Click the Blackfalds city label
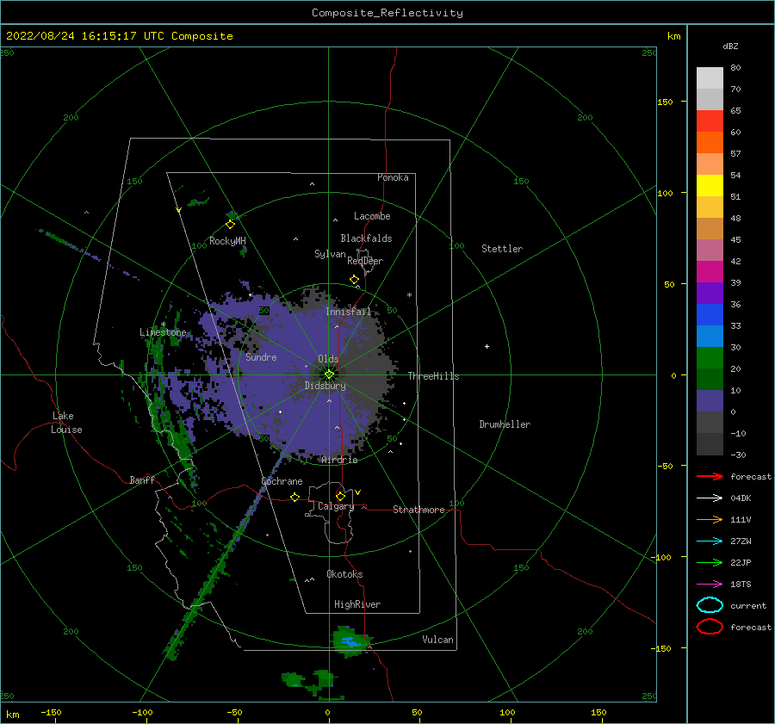Screen dimensions: 775x724 (366, 238)
